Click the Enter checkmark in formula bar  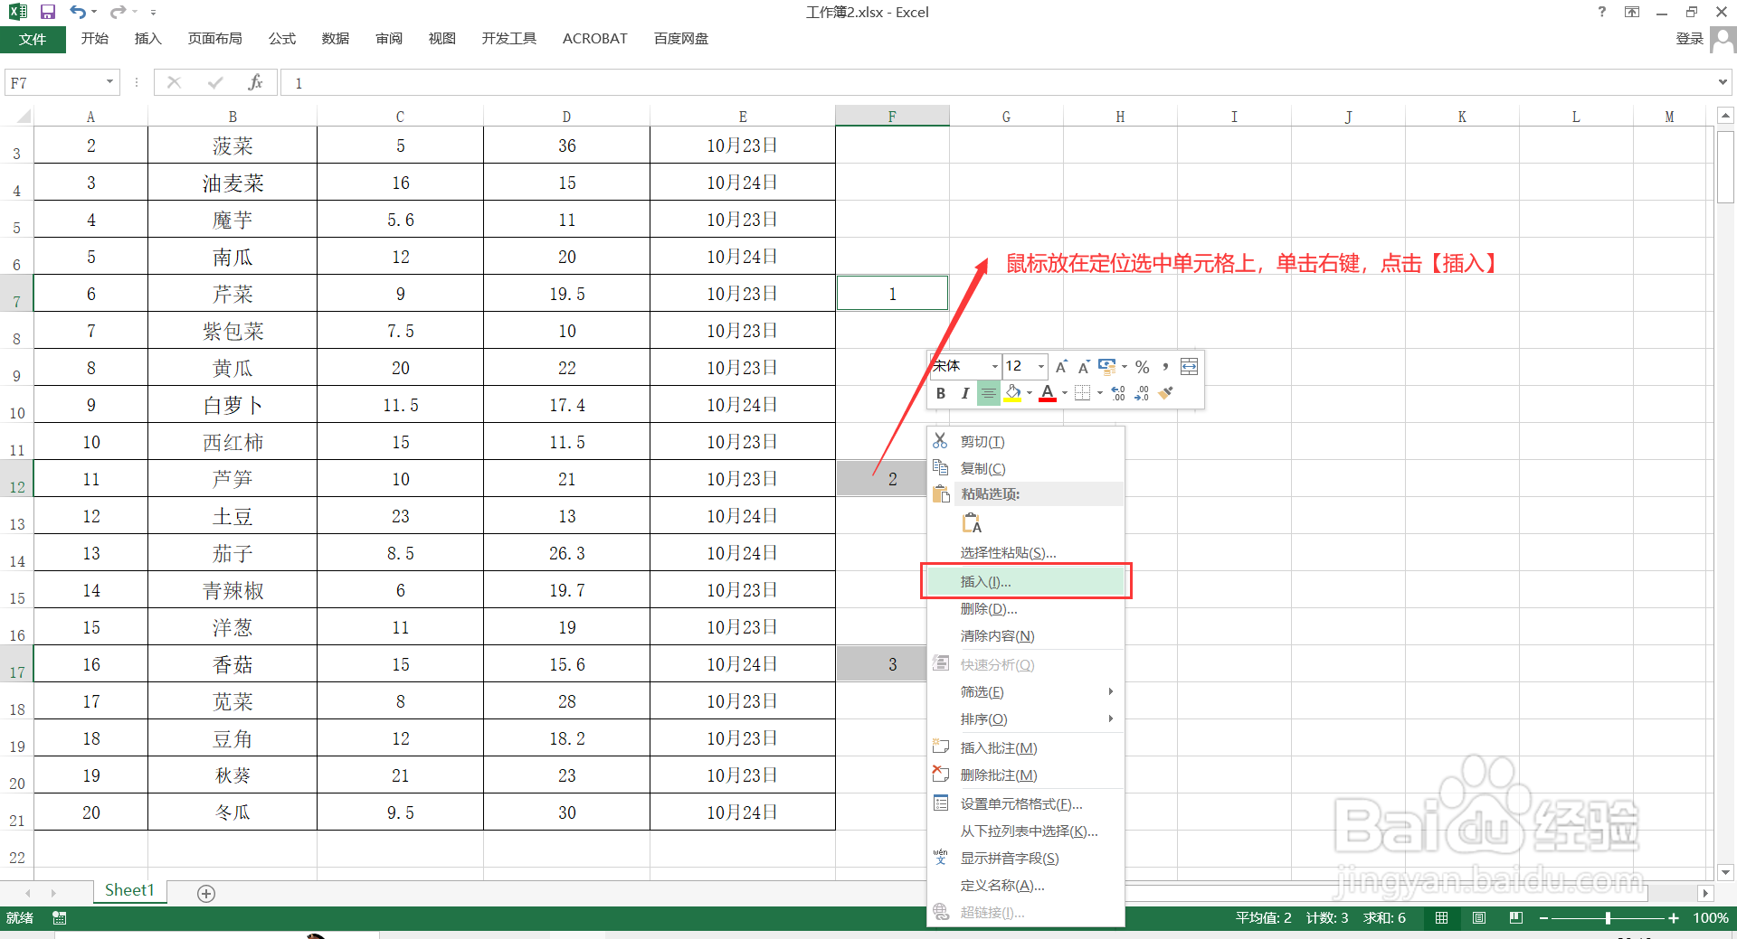pyautogui.click(x=215, y=82)
